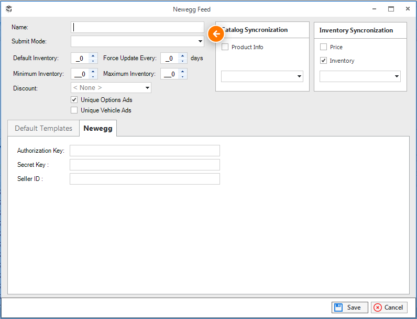The image size is (417, 319).
Task: Increase Maximum Inventory with up arrow
Action: point(182,72)
